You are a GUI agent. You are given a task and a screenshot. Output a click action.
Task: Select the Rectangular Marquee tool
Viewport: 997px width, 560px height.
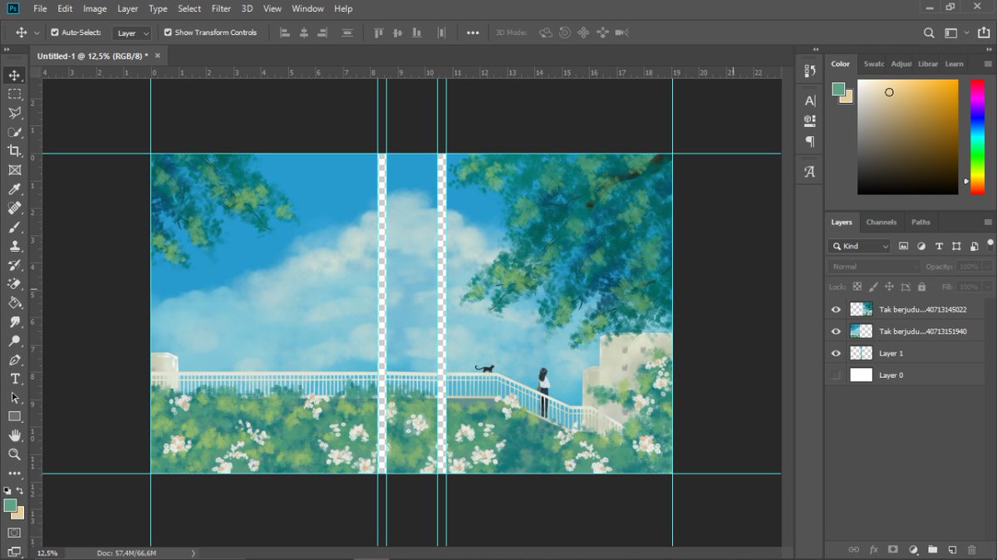click(x=14, y=94)
